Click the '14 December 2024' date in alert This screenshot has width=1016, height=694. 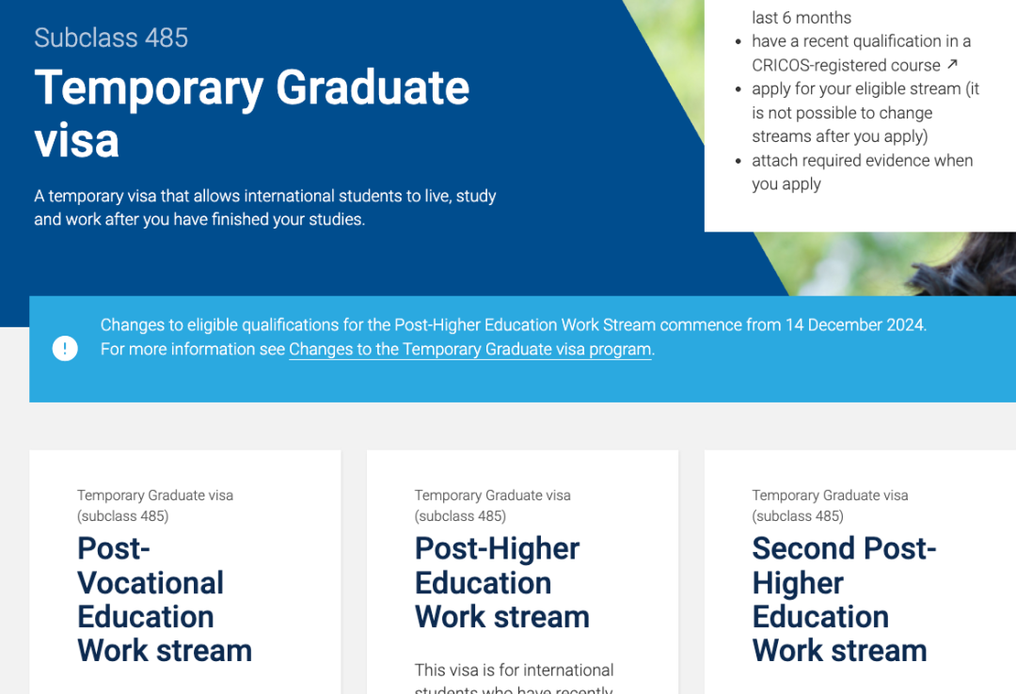(x=855, y=325)
